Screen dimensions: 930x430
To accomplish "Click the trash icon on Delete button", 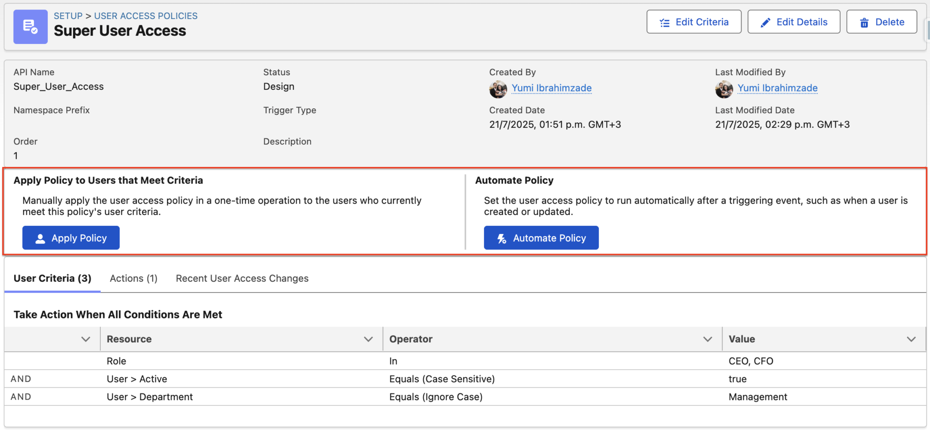I will [863, 21].
